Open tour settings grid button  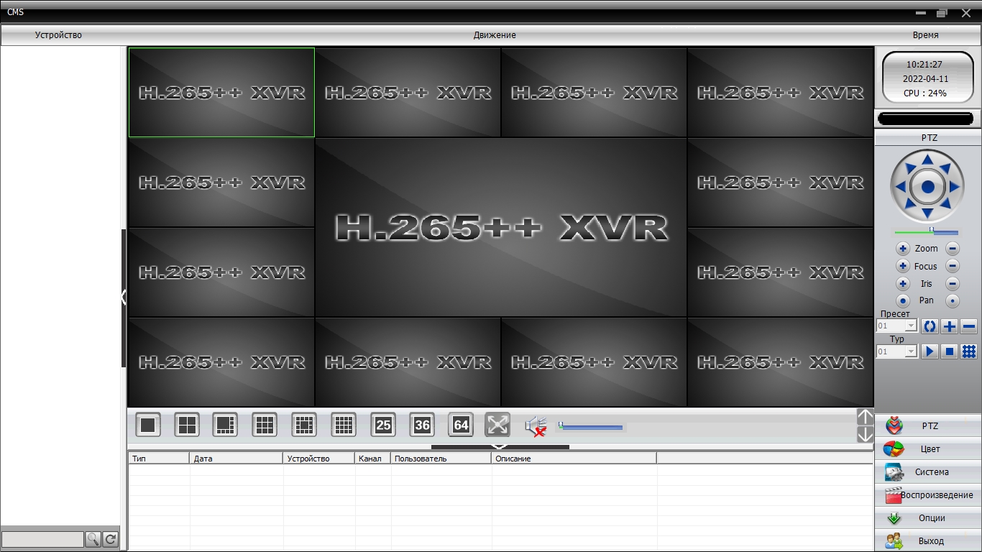pyautogui.click(x=969, y=351)
